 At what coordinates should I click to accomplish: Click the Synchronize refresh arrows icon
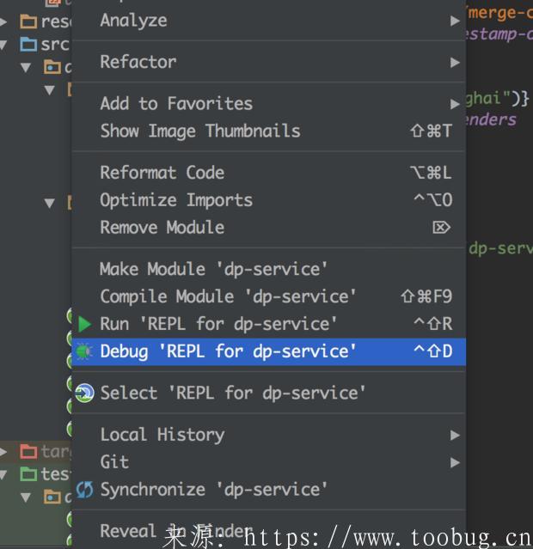click(x=85, y=490)
